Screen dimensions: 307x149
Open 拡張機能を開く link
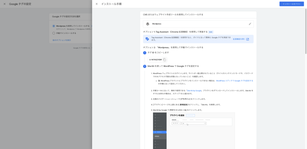tap(239, 39)
